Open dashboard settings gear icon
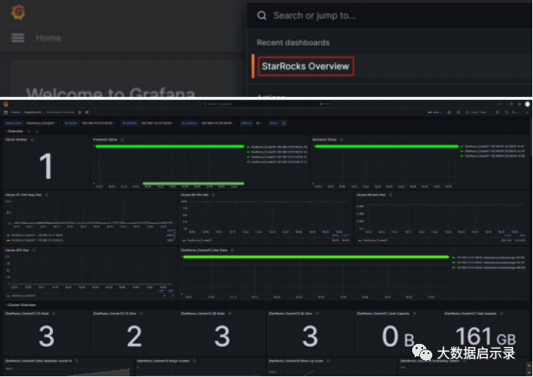 pyautogui.click(x=458, y=112)
